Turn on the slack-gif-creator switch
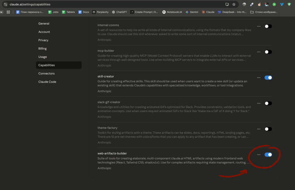 click(x=268, y=103)
